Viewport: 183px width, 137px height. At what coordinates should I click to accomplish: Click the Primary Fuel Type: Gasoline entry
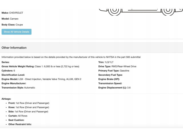[x=114, y=70]
